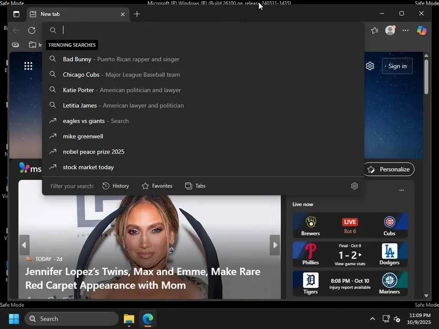The width and height of the screenshot is (439, 329).
Task: Click the Personalize button
Action: point(389,169)
